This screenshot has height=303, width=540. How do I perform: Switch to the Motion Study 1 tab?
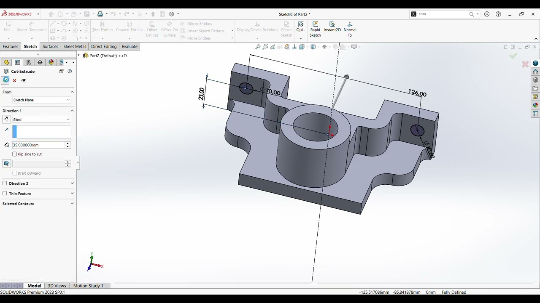(88, 286)
